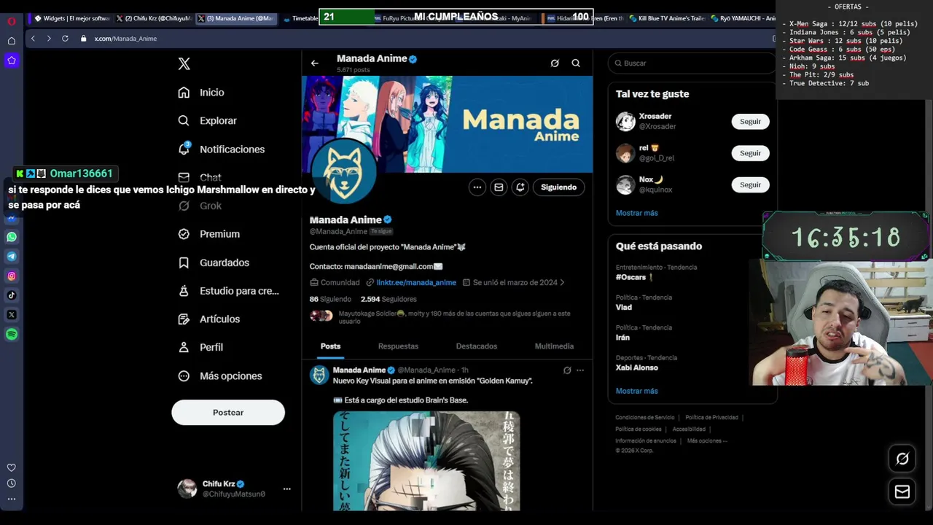This screenshot has height=525, width=933.
Task: Show more trends under Qué está pasando
Action: point(636,391)
